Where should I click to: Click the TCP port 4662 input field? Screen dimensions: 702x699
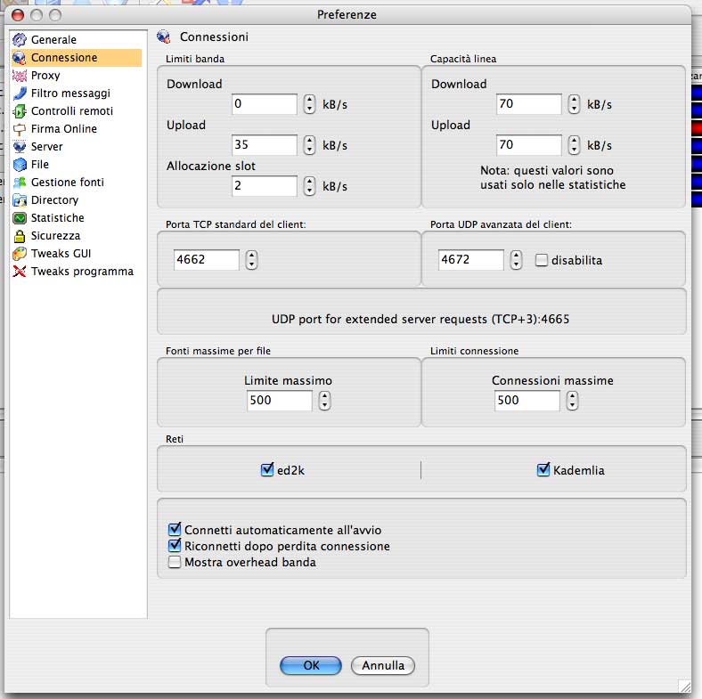pos(206,260)
